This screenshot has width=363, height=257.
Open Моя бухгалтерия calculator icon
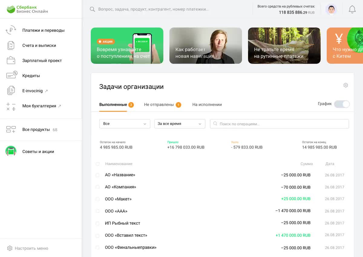pyautogui.click(x=11, y=106)
